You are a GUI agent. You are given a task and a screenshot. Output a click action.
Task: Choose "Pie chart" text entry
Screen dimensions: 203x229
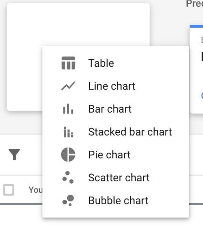(109, 155)
